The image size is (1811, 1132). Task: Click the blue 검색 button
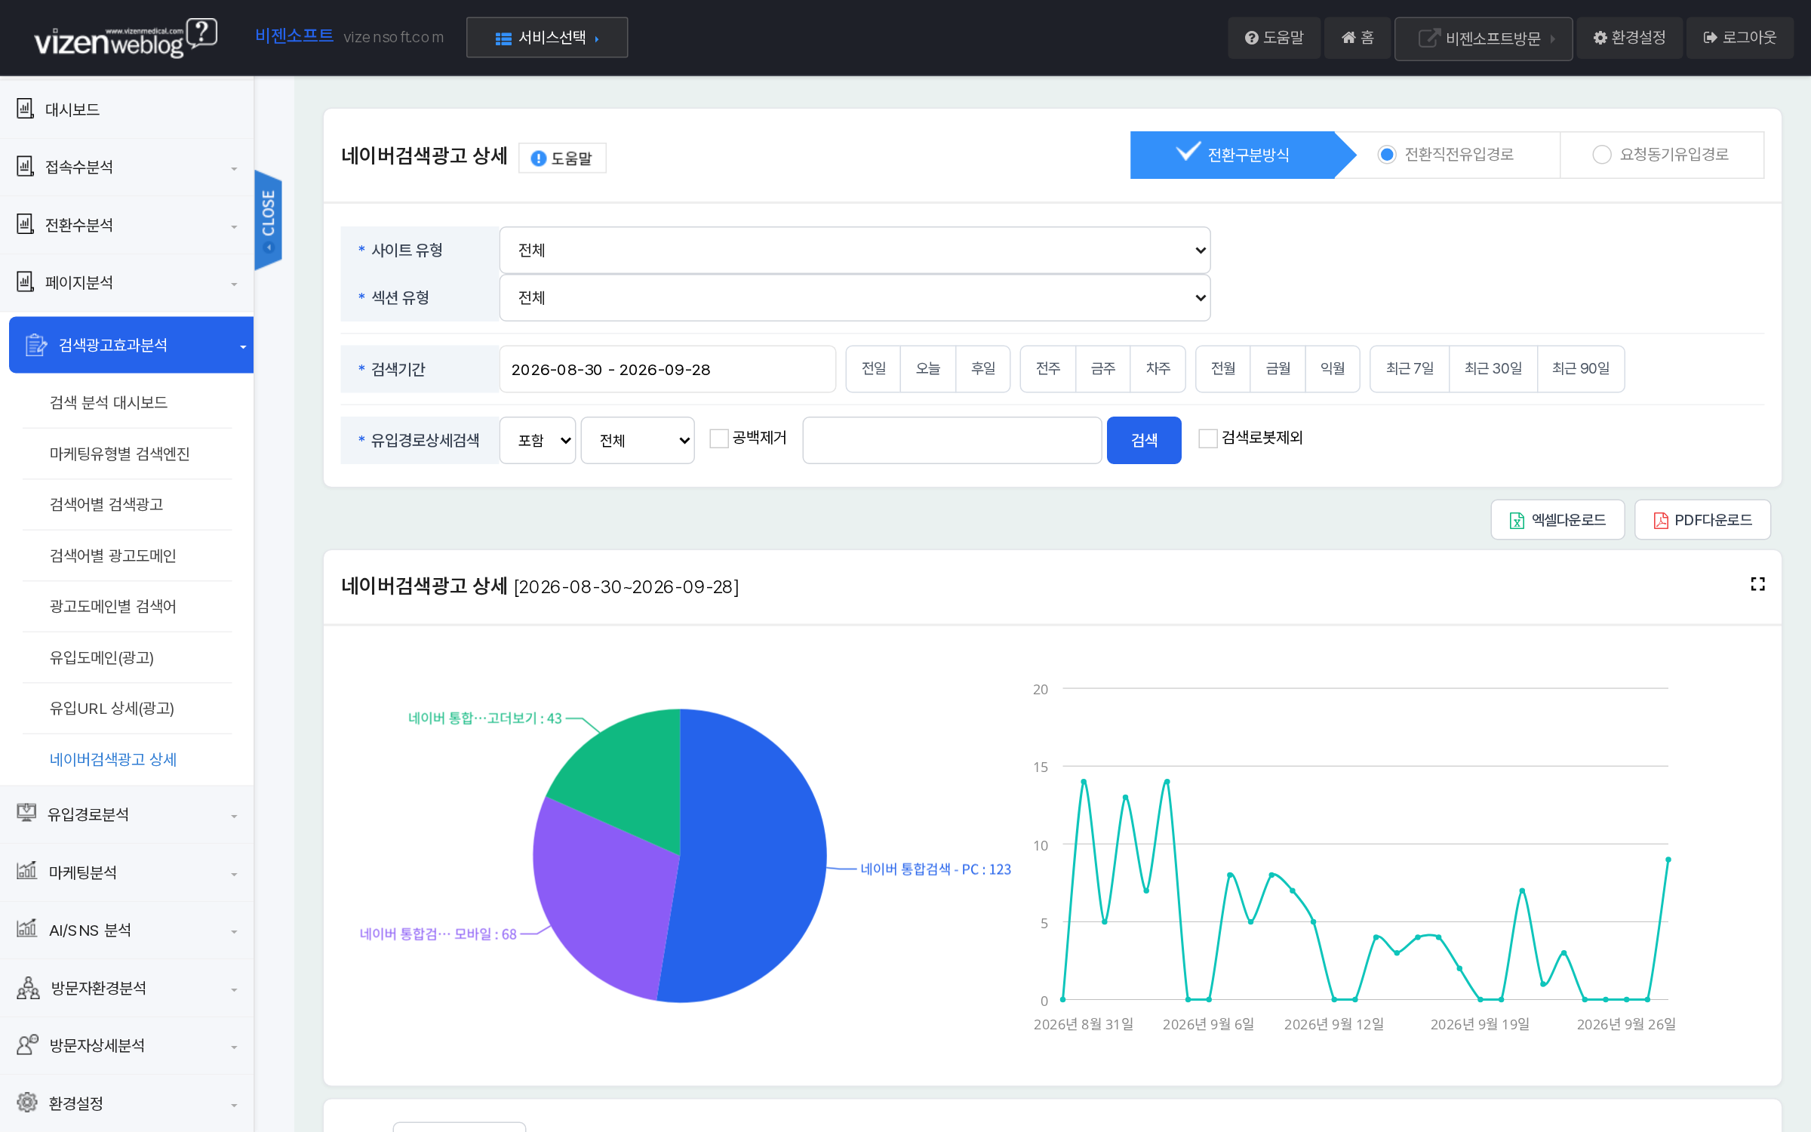click(1144, 440)
